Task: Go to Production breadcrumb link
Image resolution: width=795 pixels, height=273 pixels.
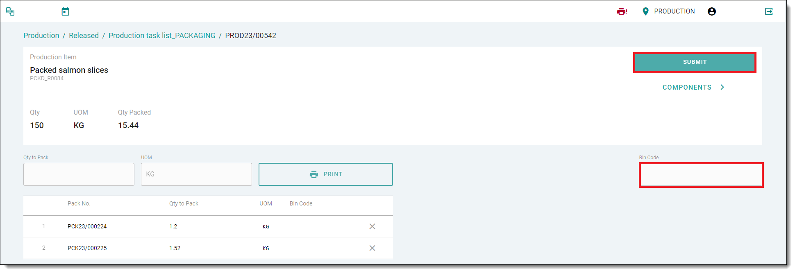Action: coord(41,36)
